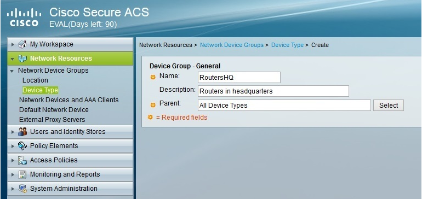The width and height of the screenshot is (422, 199).
Task: Click the Policy Elements icon
Action: coord(22,146)
